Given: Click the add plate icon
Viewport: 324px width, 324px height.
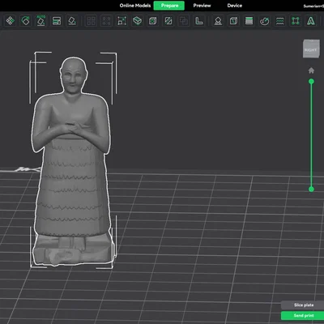Looking at the screenshot, I should tap(25, 21).
